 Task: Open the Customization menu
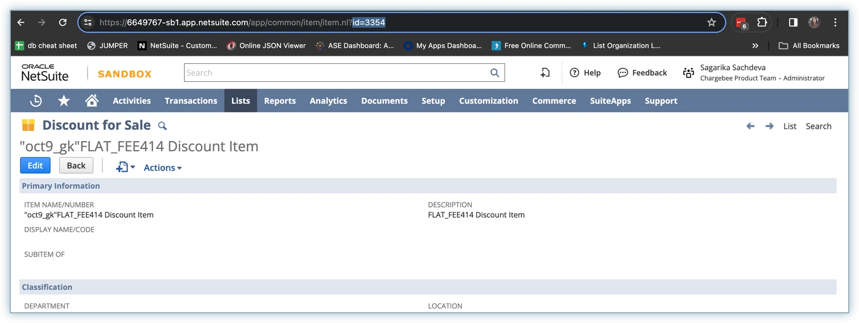coord(488,101)
